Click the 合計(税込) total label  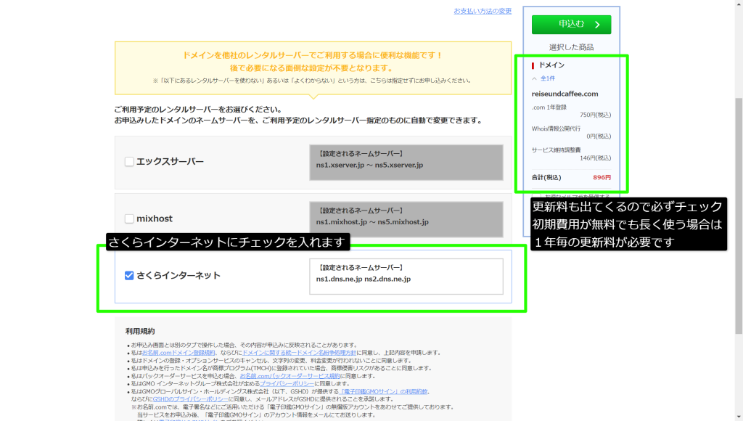(546, 177)
